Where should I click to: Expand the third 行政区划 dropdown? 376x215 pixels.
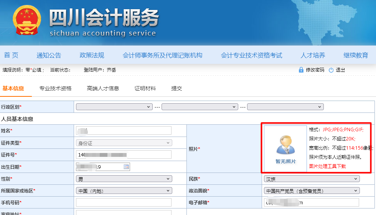(285, 107)
